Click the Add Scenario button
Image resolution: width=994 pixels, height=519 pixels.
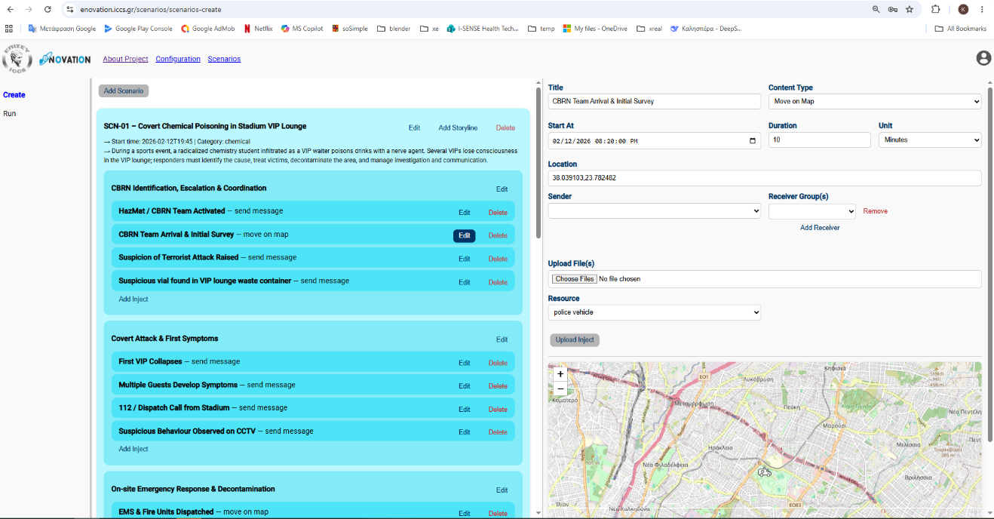tap(124, 91)
